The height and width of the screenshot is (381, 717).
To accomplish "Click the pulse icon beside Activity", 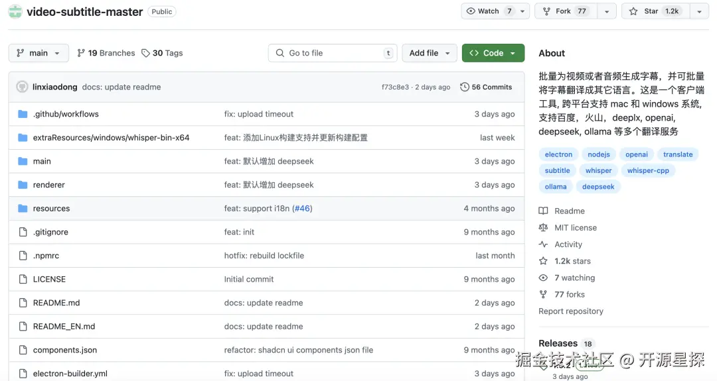I will point(543,244).
